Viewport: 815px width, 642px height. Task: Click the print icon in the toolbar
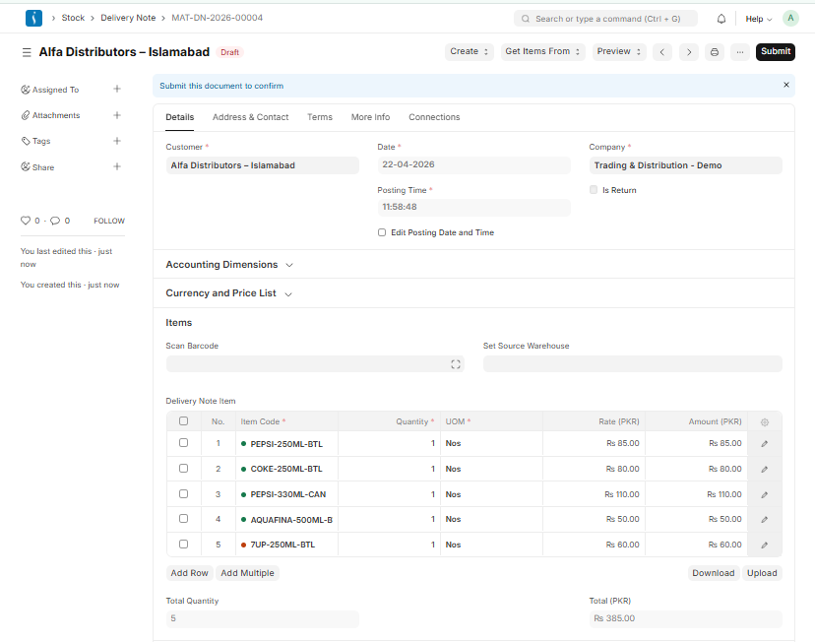click(714, 51)
